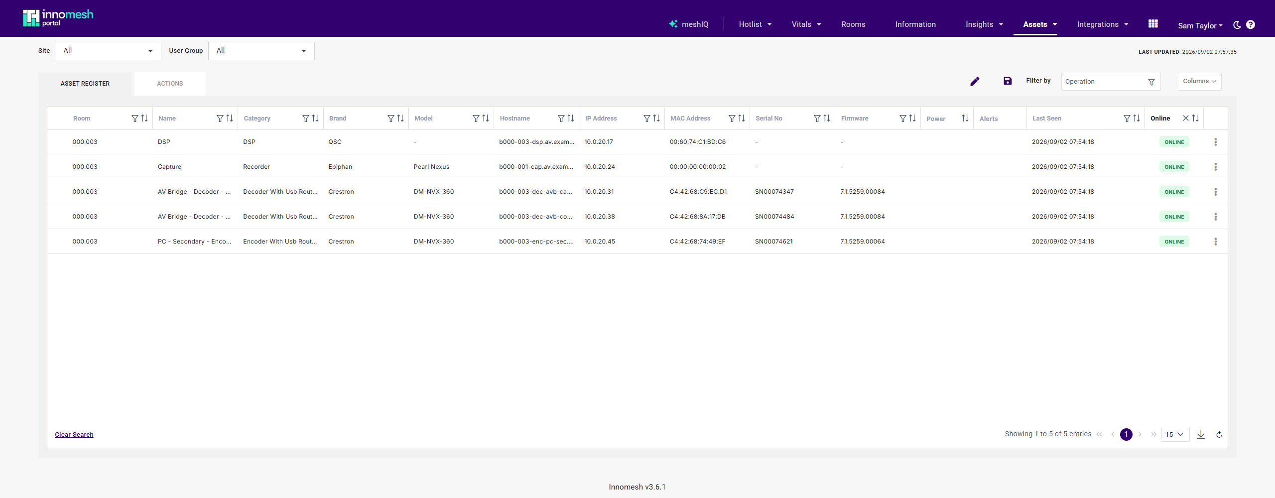Expand the Hotlist menu

(755, 24)
